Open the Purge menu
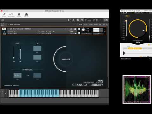Screen dimensions: 152x114 (72, 31)
